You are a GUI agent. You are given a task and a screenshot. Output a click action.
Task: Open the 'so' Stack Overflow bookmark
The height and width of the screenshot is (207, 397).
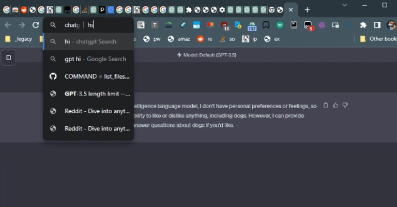coord(227,39)
